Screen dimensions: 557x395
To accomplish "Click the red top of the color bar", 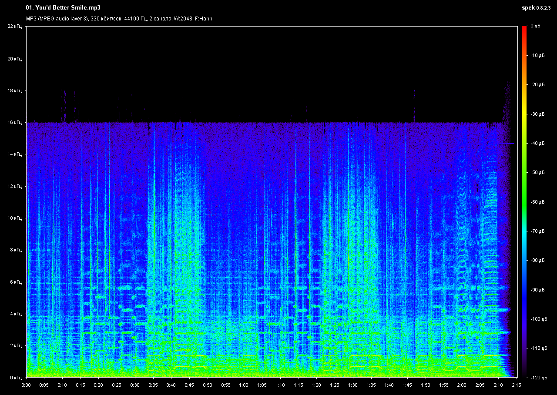I will [524, 29].
